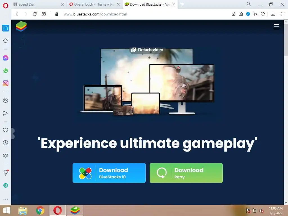The width and height of the screenshot is (288, 216).
Task: Click the muted volume tray icon
Action: pos(262,211)
